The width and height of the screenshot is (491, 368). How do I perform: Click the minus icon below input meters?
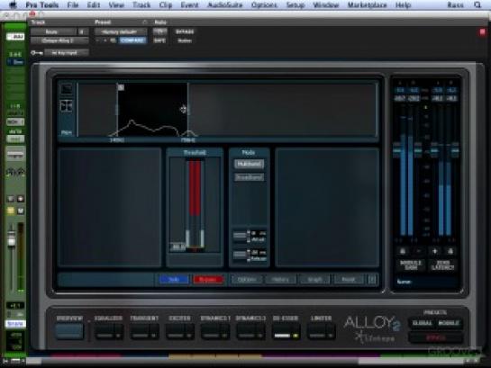point(419,251)
